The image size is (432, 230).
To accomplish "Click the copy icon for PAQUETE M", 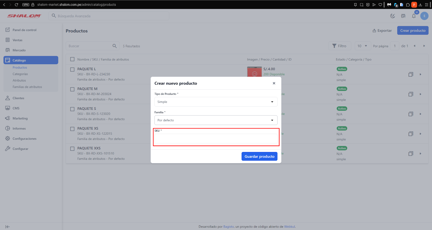I will coord(411,94).
